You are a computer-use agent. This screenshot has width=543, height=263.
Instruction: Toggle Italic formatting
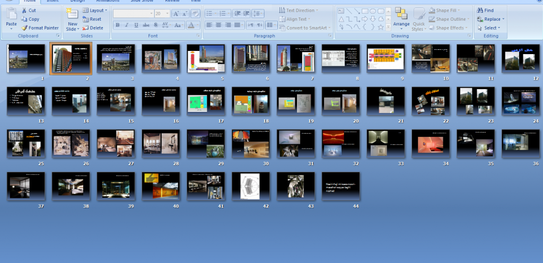127,25
